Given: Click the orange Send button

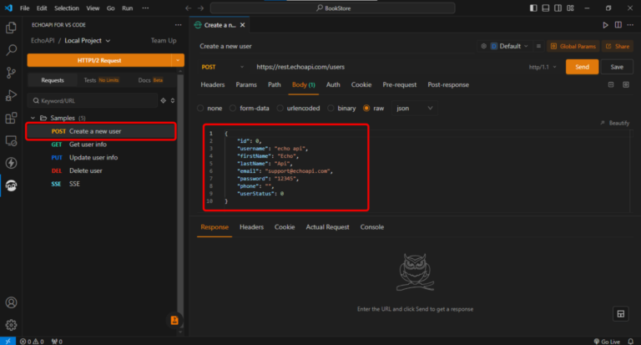Looking at the screenshot, I should coord(582,67).
